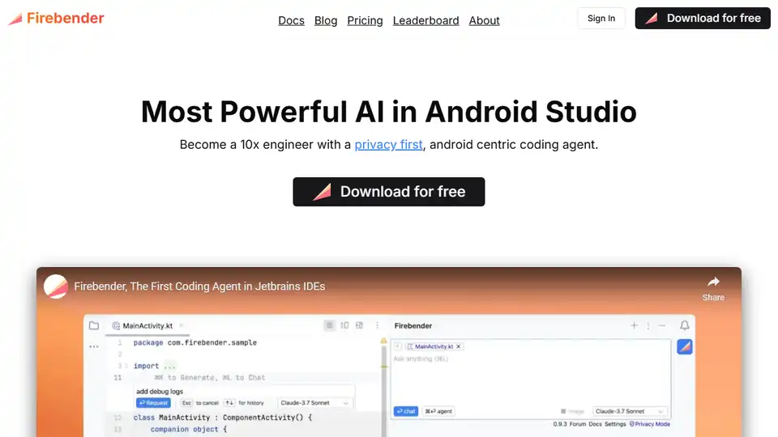The height and width of the screenshot is (437, 778).
Task: Expand the folded import block on line 3
Action: point(126,366)
